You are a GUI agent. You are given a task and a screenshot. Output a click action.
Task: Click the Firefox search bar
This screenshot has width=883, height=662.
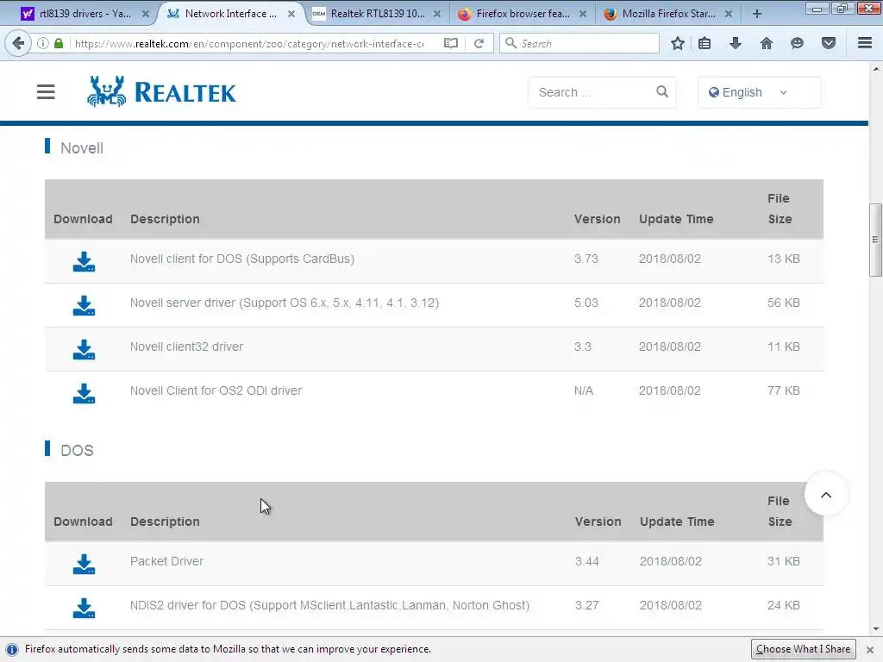coord(579,43)
